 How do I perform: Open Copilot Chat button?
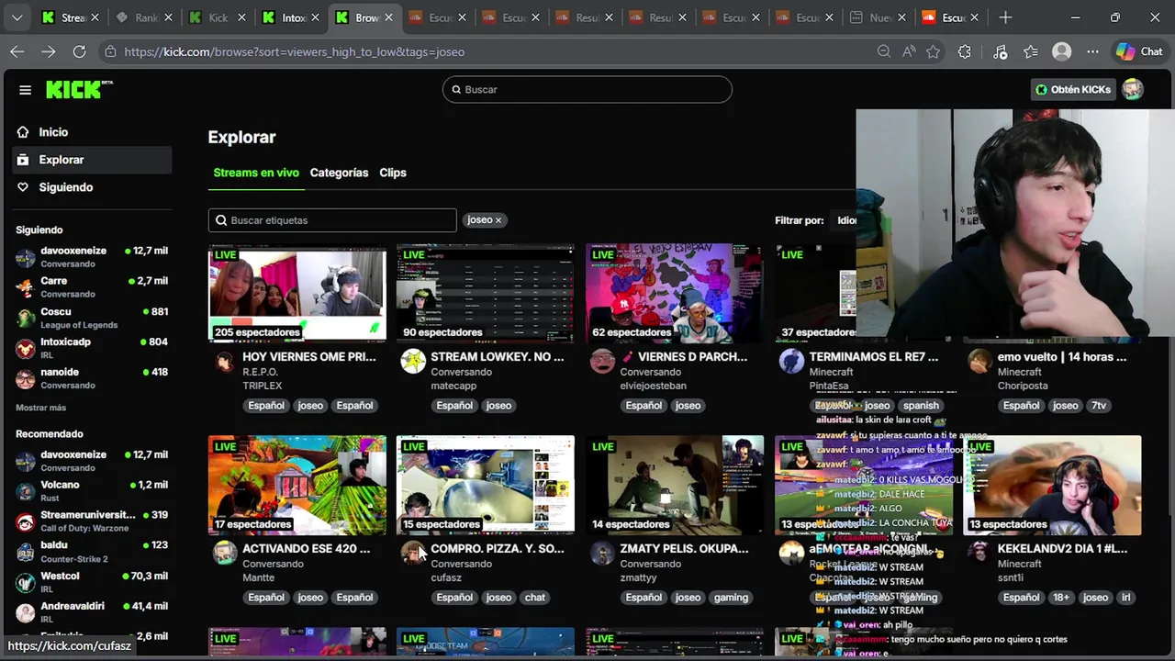pos(1139,51)
